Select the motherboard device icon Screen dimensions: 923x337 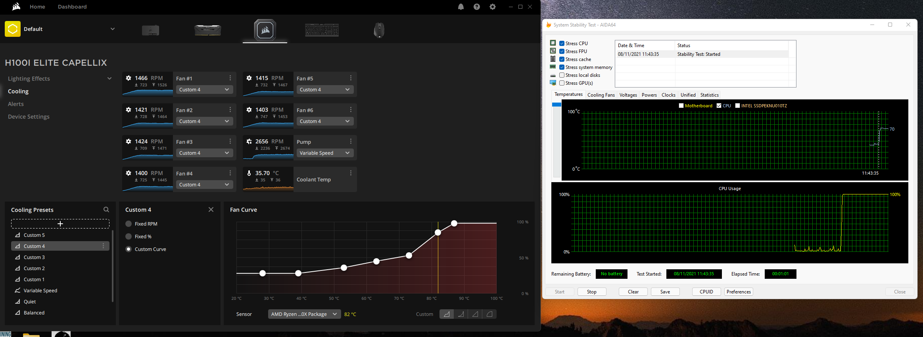(151, 30)
